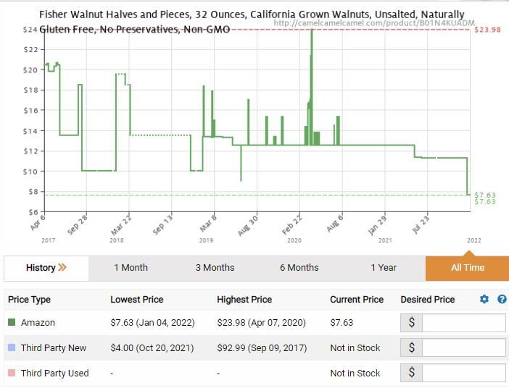Viewport: 509px width, 388px height.
Task: Click the '$24' y-axis label
Action: click(30, 30)
